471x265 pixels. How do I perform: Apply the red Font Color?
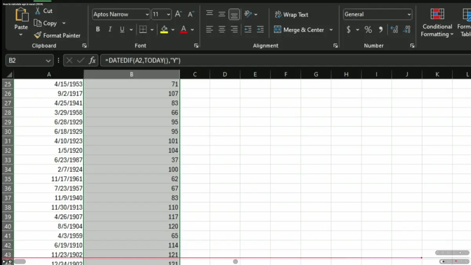coord(183,29)
